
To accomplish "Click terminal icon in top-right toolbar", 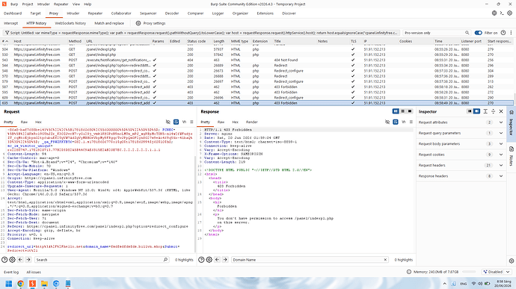I will tap(502, 13).
